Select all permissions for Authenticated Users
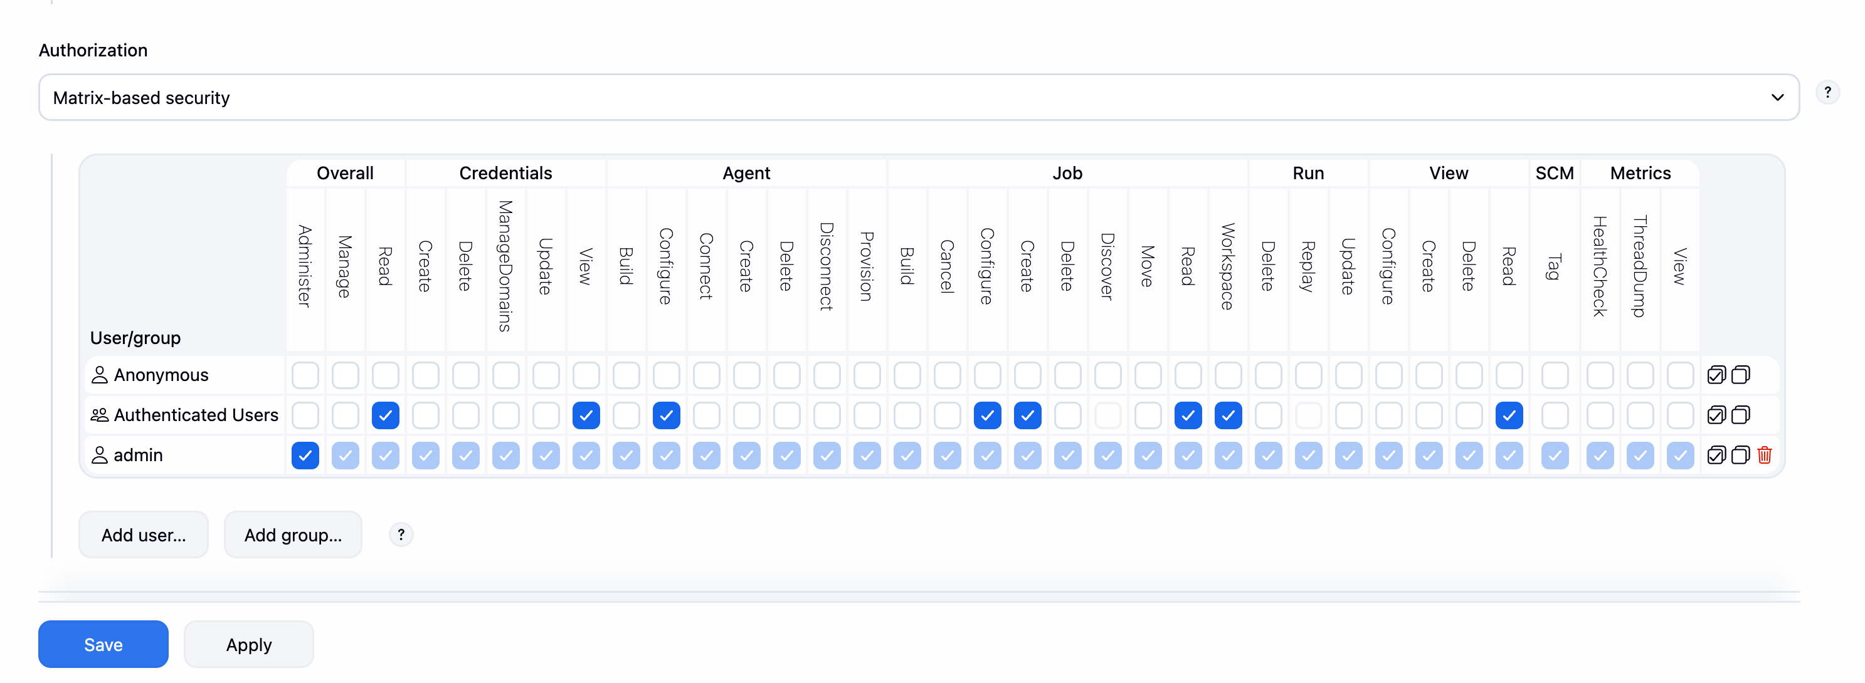This screenshot has height=683, width=1865. (x=1716, y=415)
